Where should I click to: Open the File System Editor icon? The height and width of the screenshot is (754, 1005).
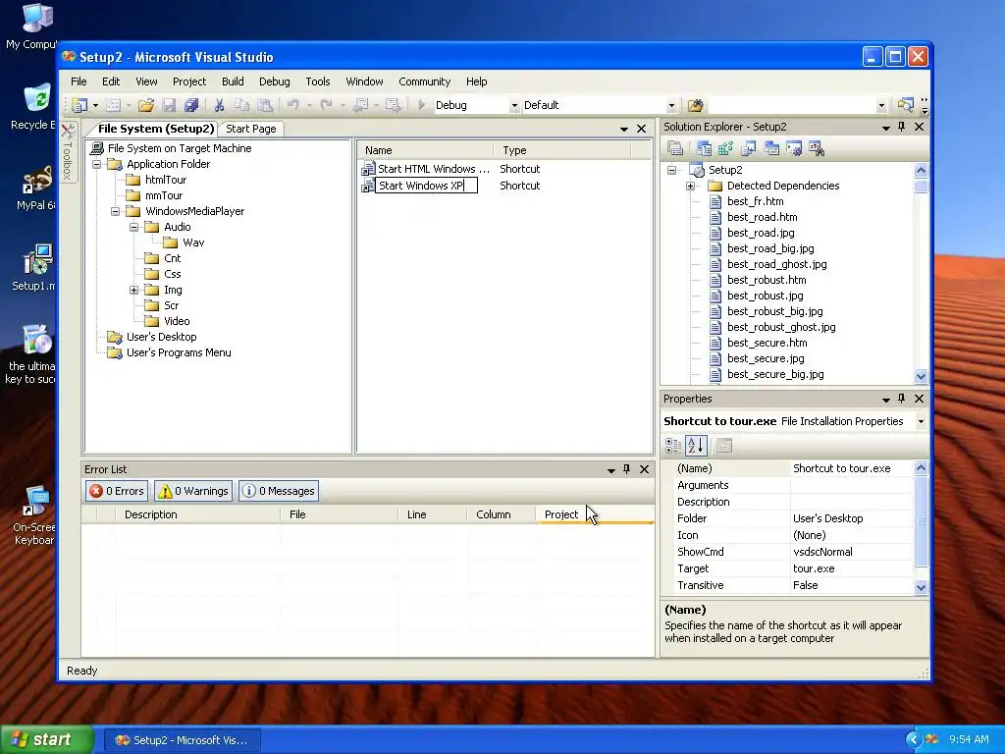(x=703, y=149)
